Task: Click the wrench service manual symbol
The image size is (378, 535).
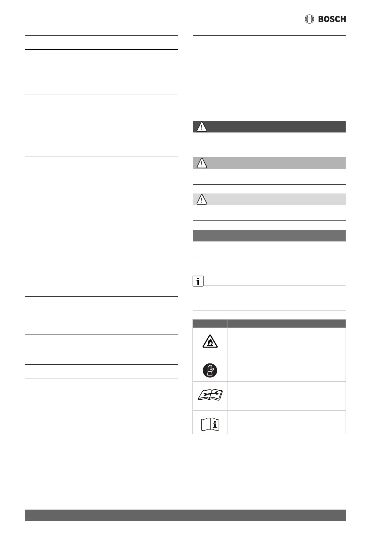Action: coord(210,395)
